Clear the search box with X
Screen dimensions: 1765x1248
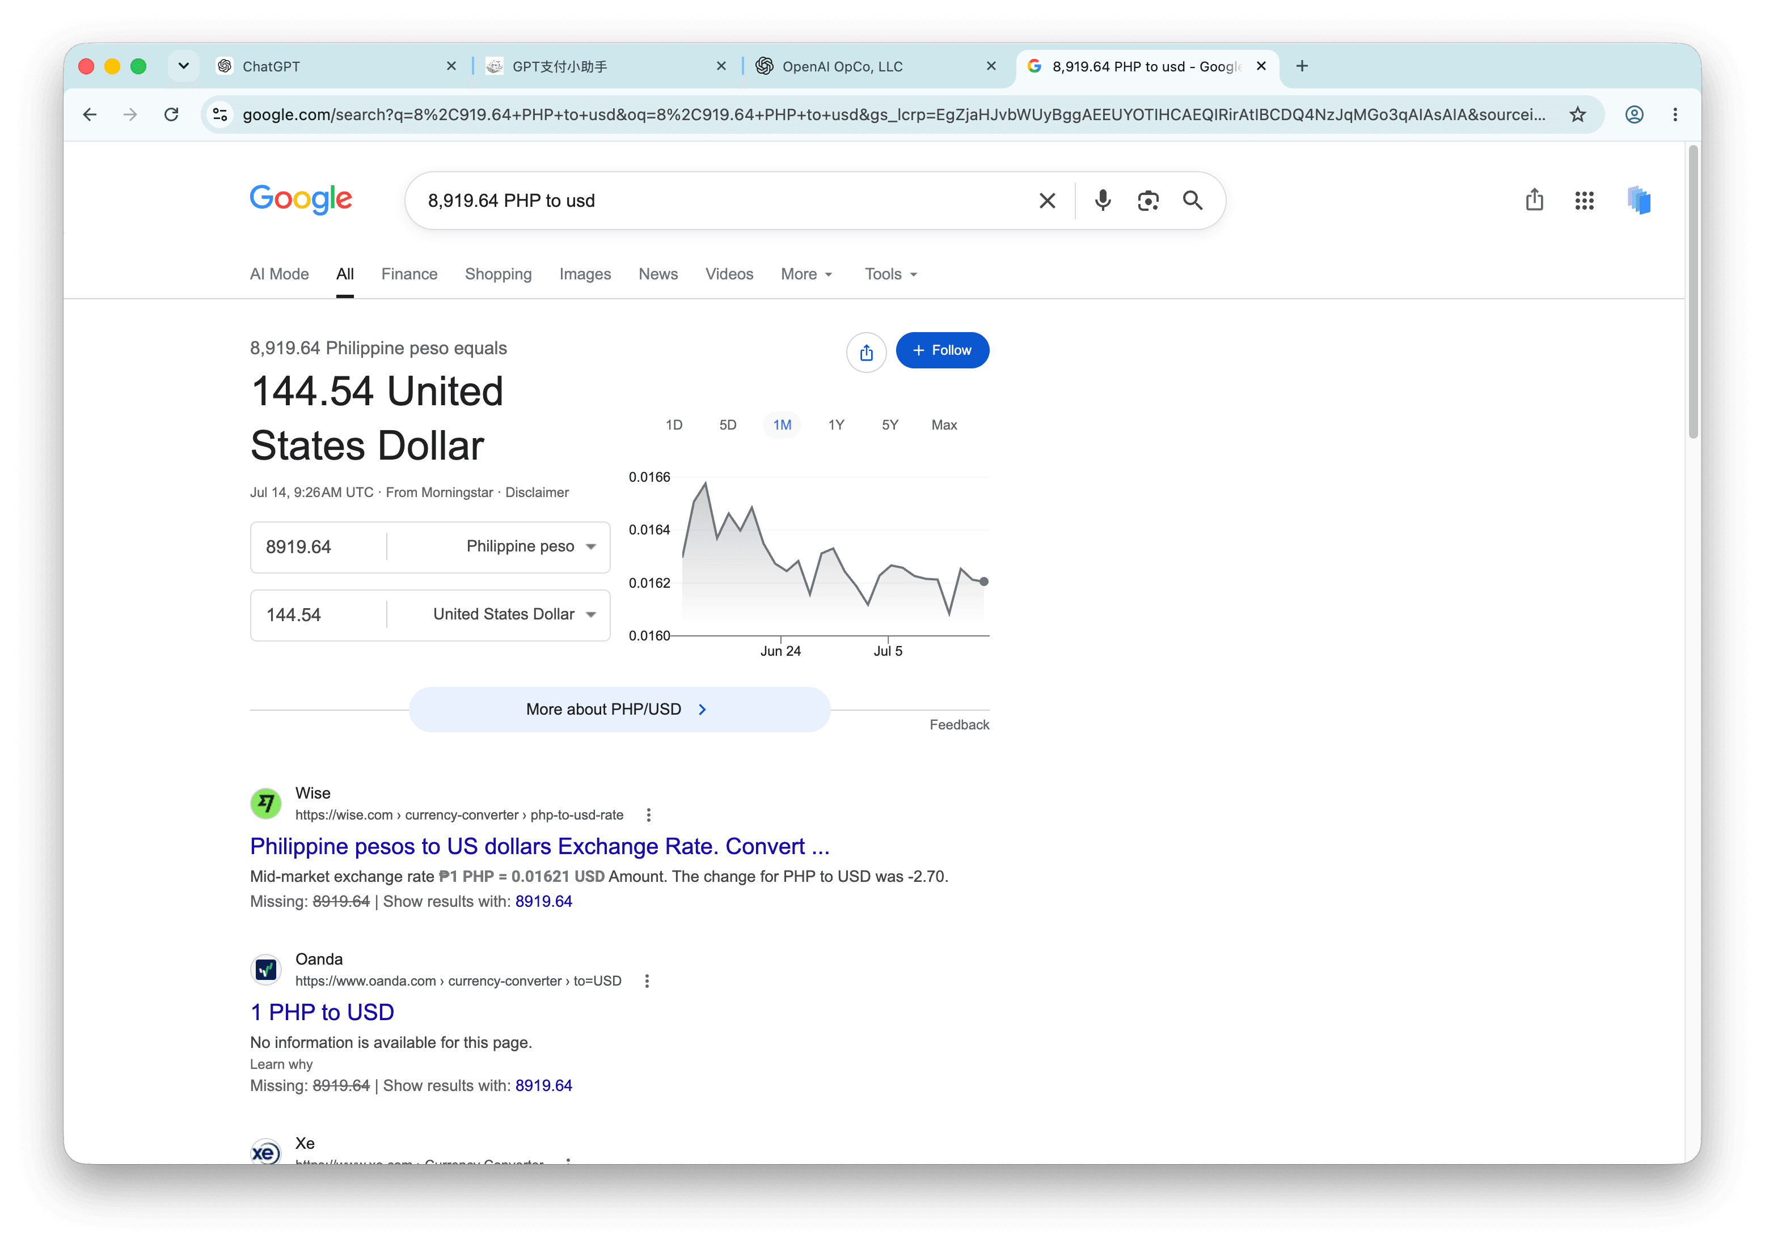tap(1047, 201)
